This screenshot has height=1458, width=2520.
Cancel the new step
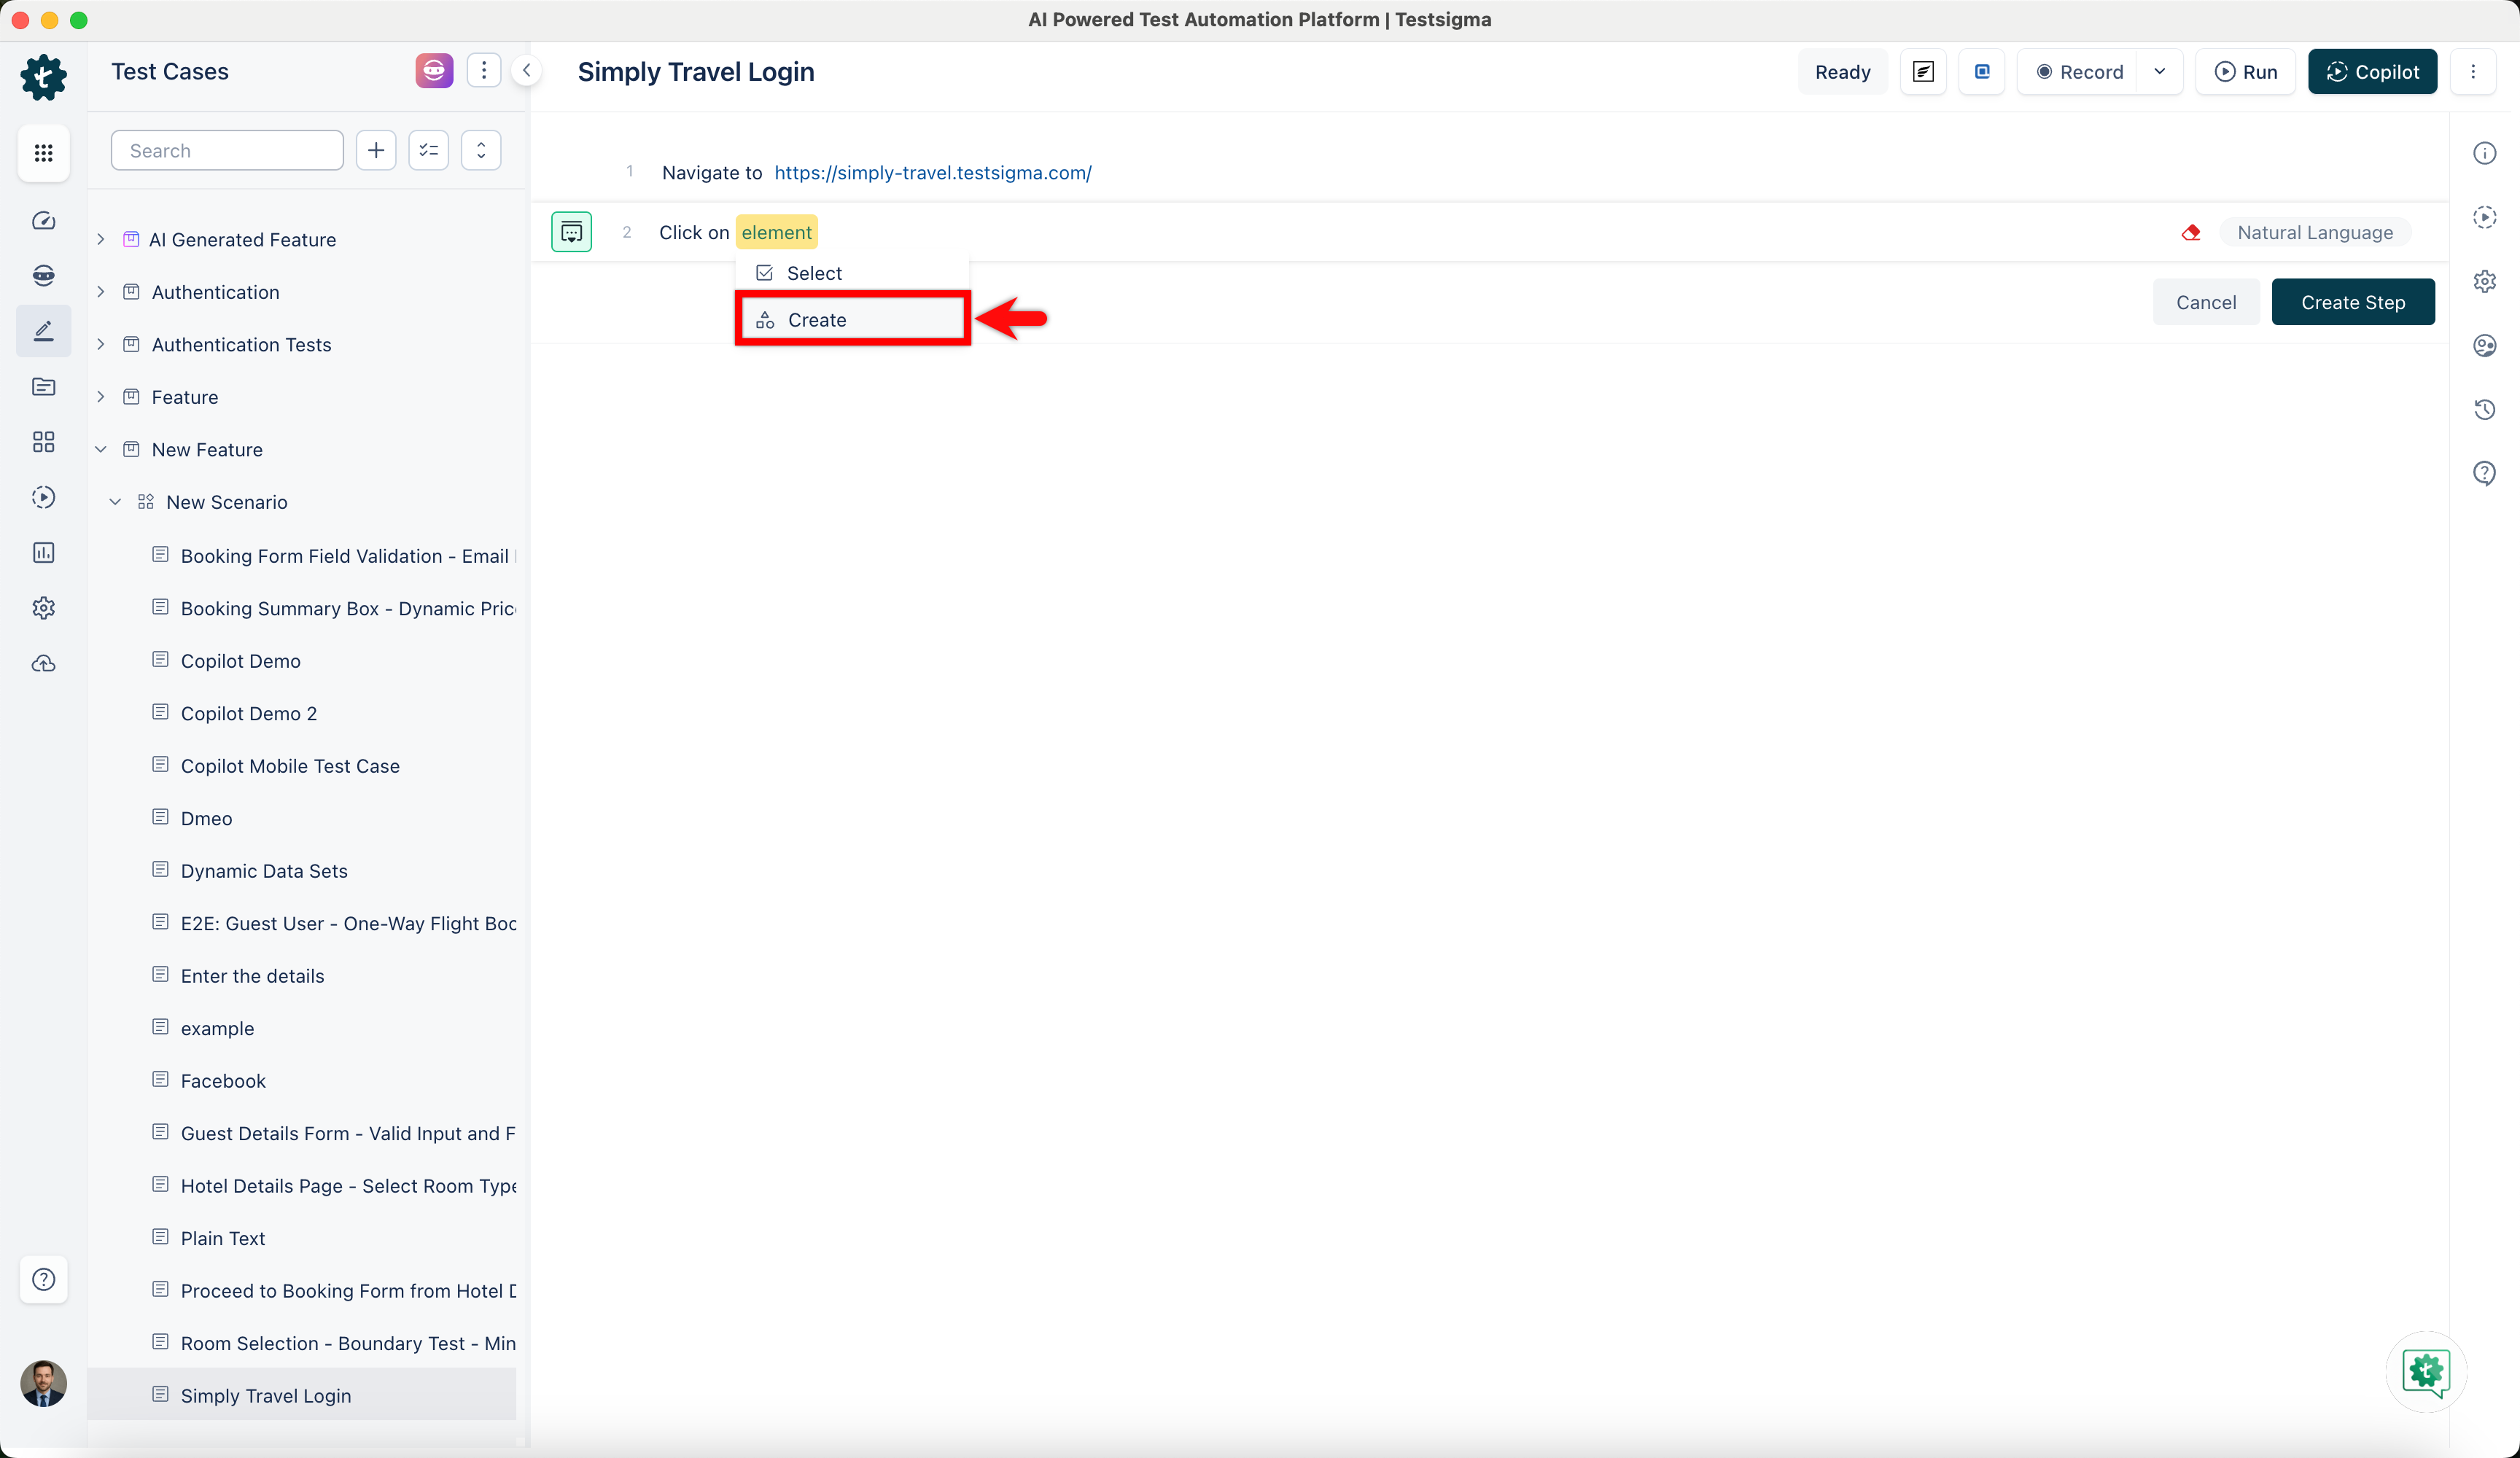click(2206, 302)
